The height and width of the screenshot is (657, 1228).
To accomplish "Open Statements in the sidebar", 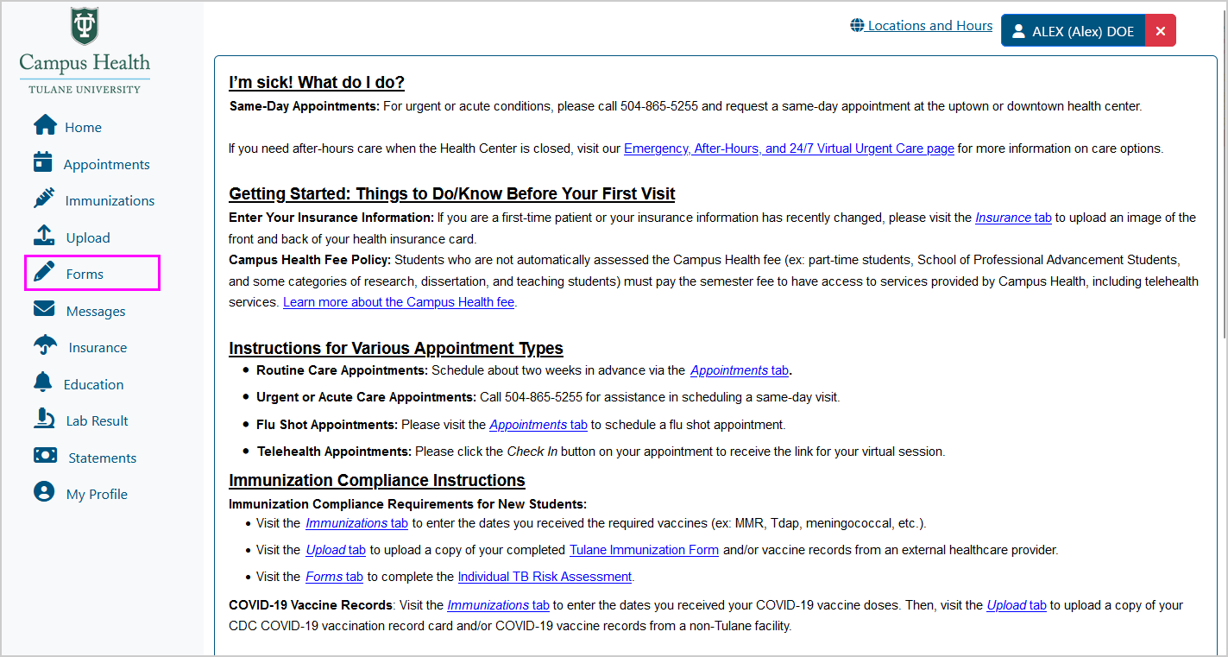I will tap(102, 458).
